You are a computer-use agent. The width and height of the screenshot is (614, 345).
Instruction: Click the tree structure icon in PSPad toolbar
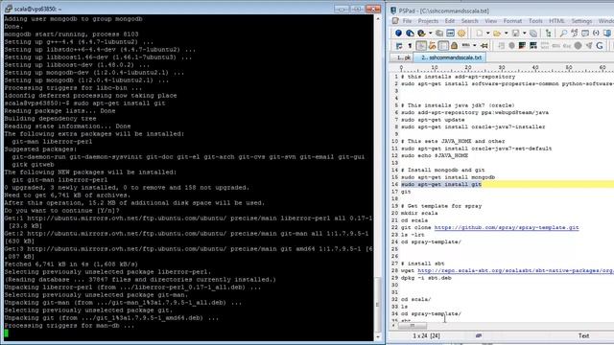(548, 34)
